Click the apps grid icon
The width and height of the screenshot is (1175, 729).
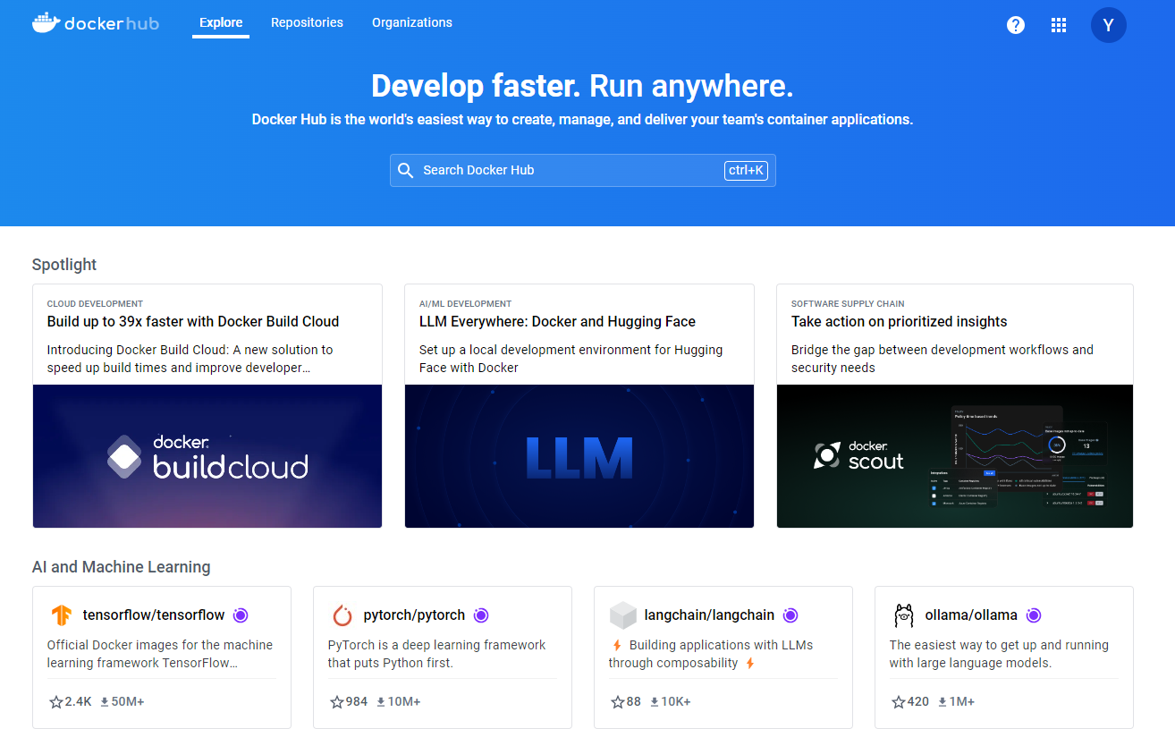[1059, 24]
